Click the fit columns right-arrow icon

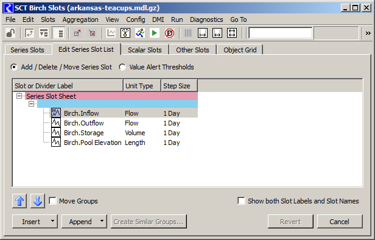(x=203, y=33)
